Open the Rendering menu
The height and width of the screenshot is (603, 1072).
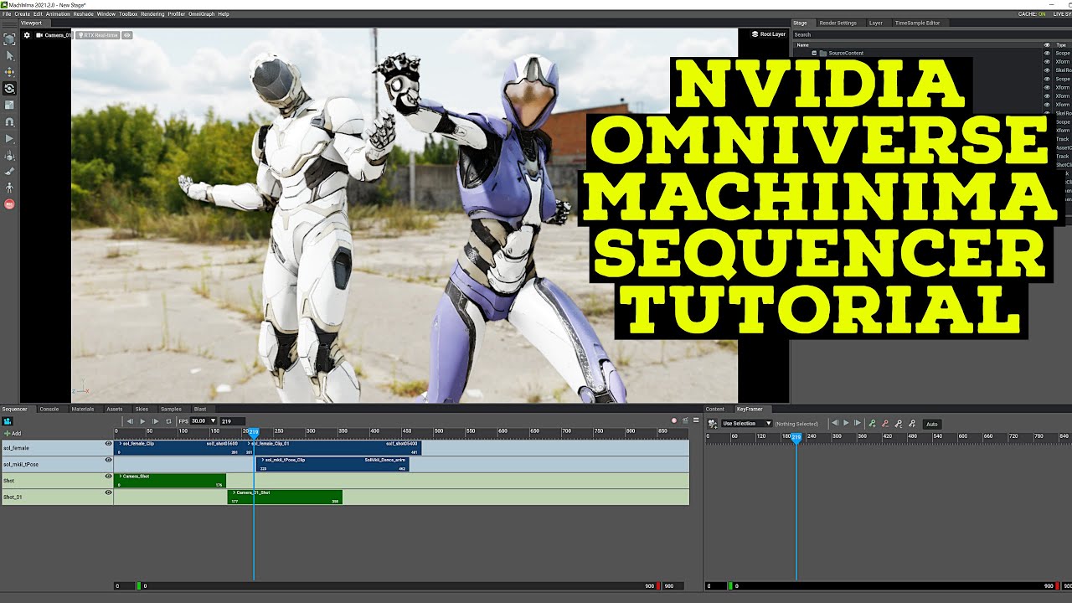[x=152, y=14]
